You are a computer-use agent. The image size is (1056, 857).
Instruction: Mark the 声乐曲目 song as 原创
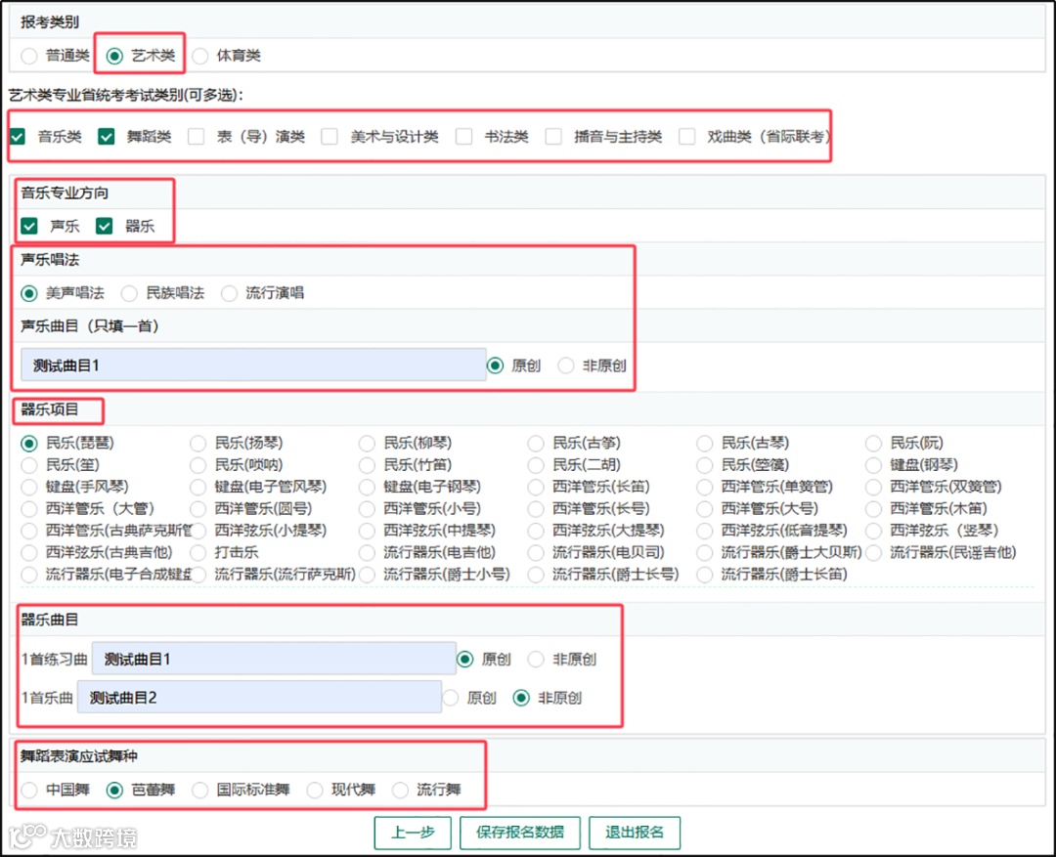(x=495, y=365)
